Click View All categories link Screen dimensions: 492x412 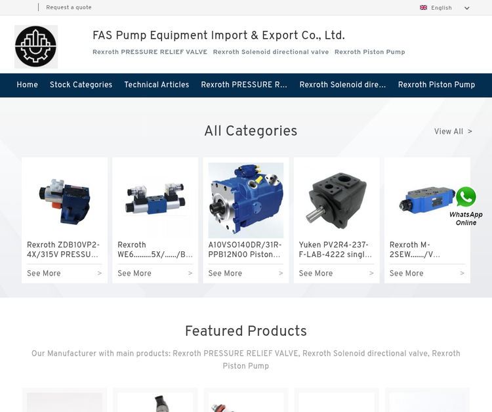(453, 131)
